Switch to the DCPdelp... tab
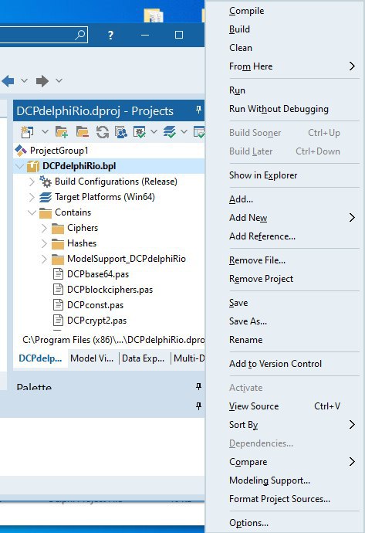365x533 pixels. (40, 358)
